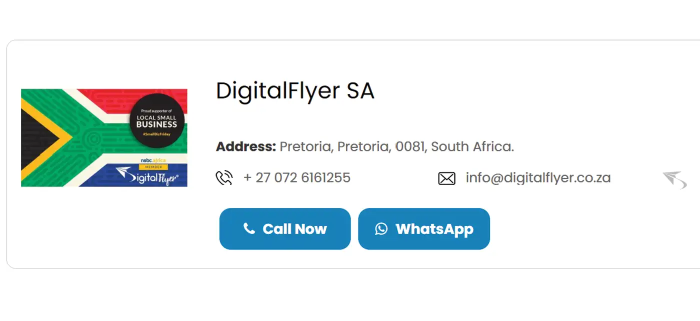
Task: Click the nsbc.africa logo on the banner
Action: click(x=153, y=159)
